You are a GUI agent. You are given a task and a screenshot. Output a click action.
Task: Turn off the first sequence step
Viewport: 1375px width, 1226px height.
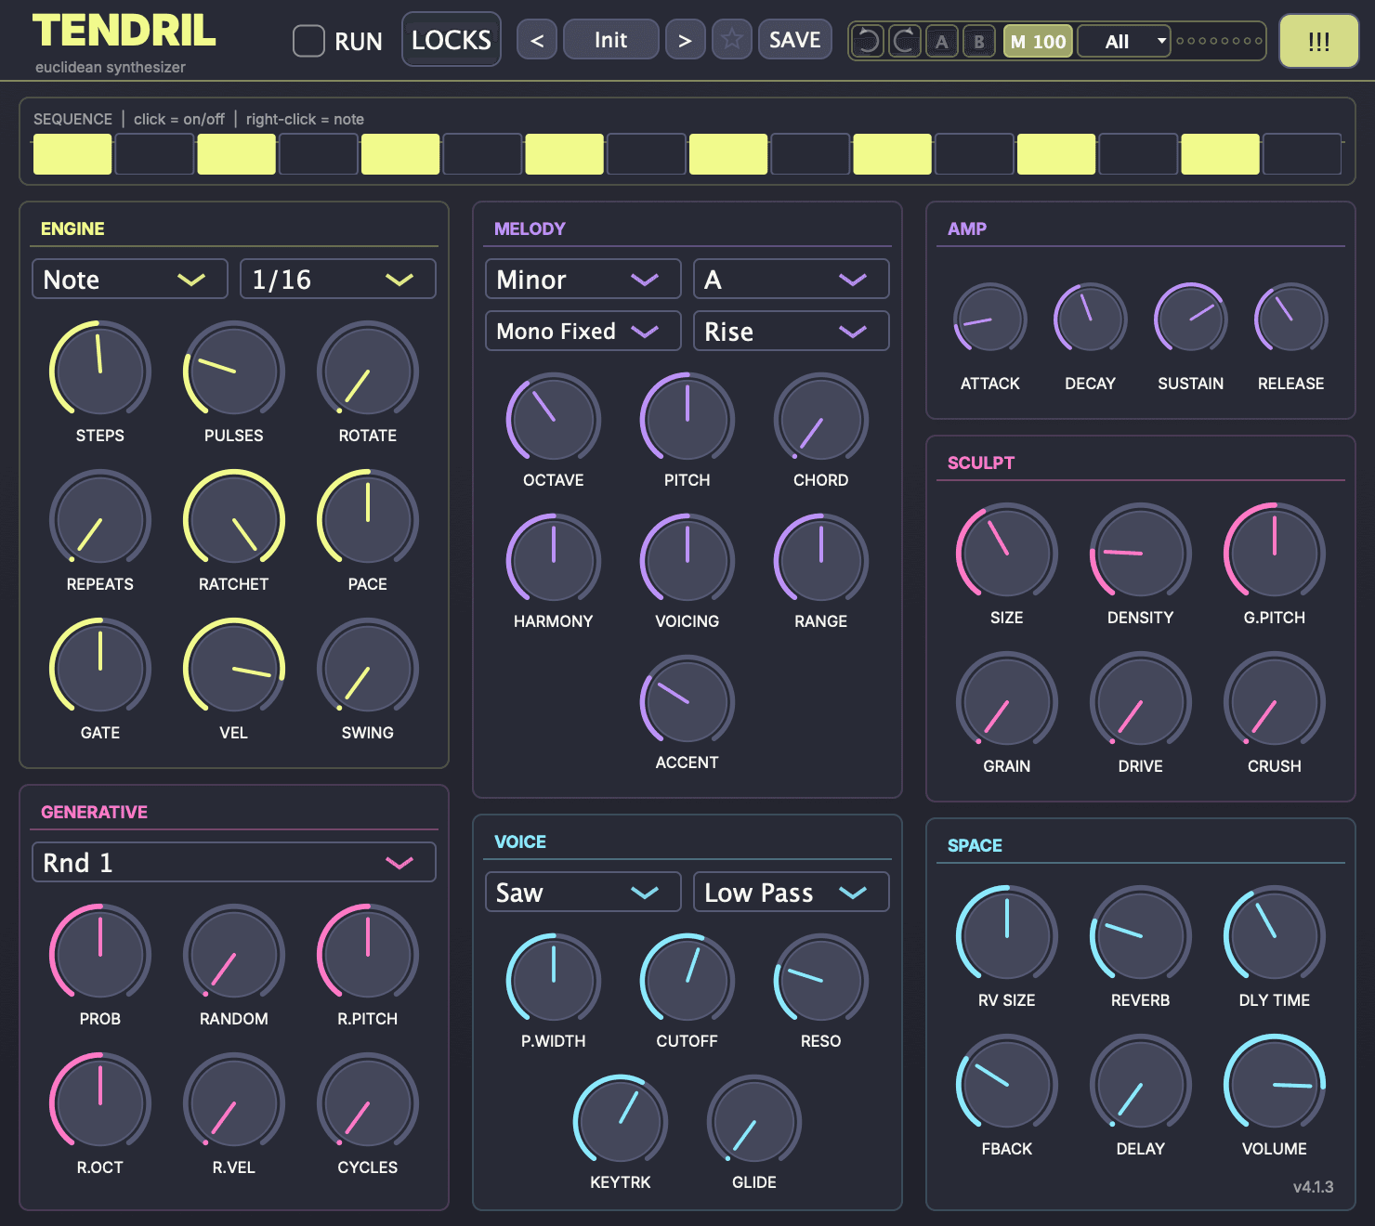(x=72, y=154)
